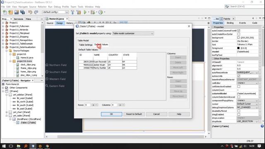Click the Profile Project toolbar icon
Screen dimensions: 265x149
101,12
